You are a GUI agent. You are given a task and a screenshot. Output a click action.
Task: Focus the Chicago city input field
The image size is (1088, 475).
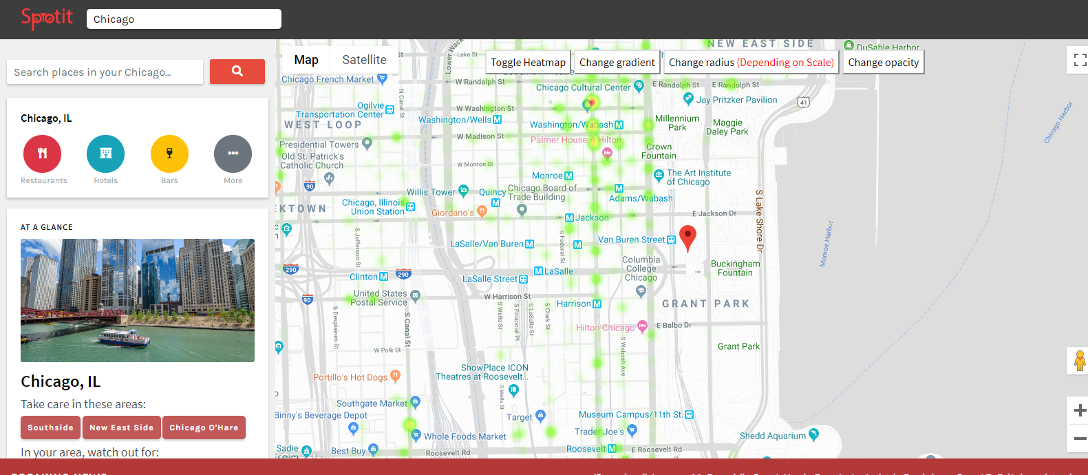[x=184, y=19]
